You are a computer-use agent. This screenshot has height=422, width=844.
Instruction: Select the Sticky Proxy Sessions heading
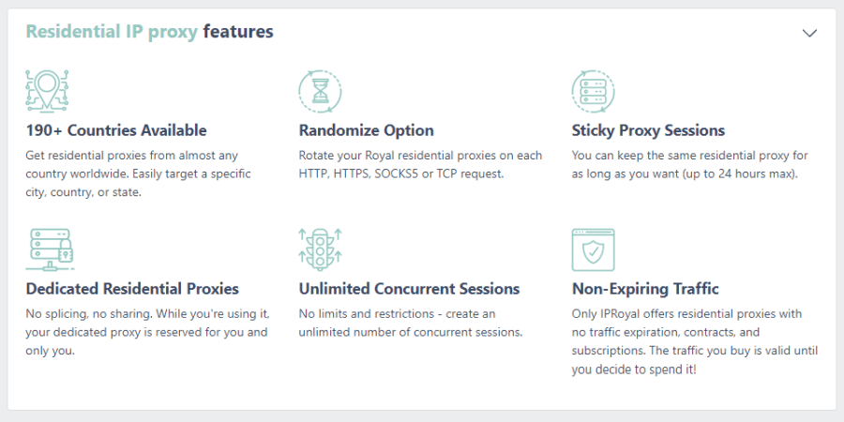pos(648,130)
